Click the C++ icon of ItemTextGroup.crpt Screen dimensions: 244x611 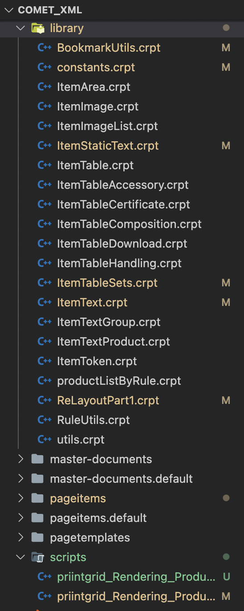coord(45,322)
